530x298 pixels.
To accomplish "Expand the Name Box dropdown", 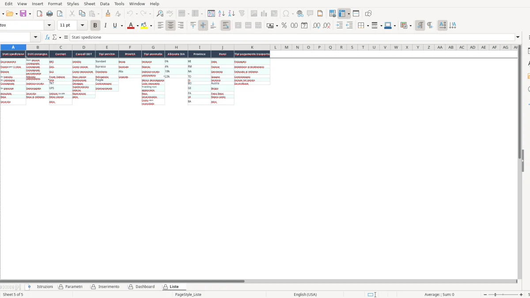I will click(x=36, y=38).
